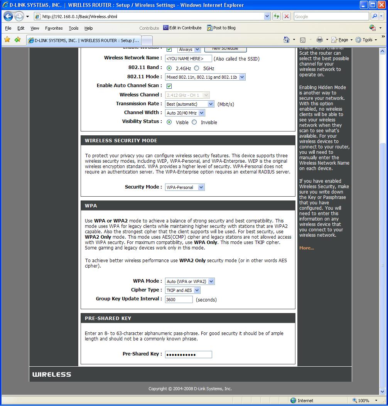Screen dimensions: 388x406
Task: Refresh the page with the green arrows icon
Action: pos(277,16)
